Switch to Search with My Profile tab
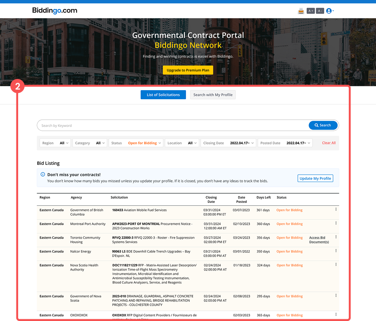The width and height of the screenshot is (376, 321). click(x=213, y=95)
